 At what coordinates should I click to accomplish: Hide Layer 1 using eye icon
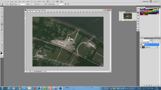(x=141, y=44)
